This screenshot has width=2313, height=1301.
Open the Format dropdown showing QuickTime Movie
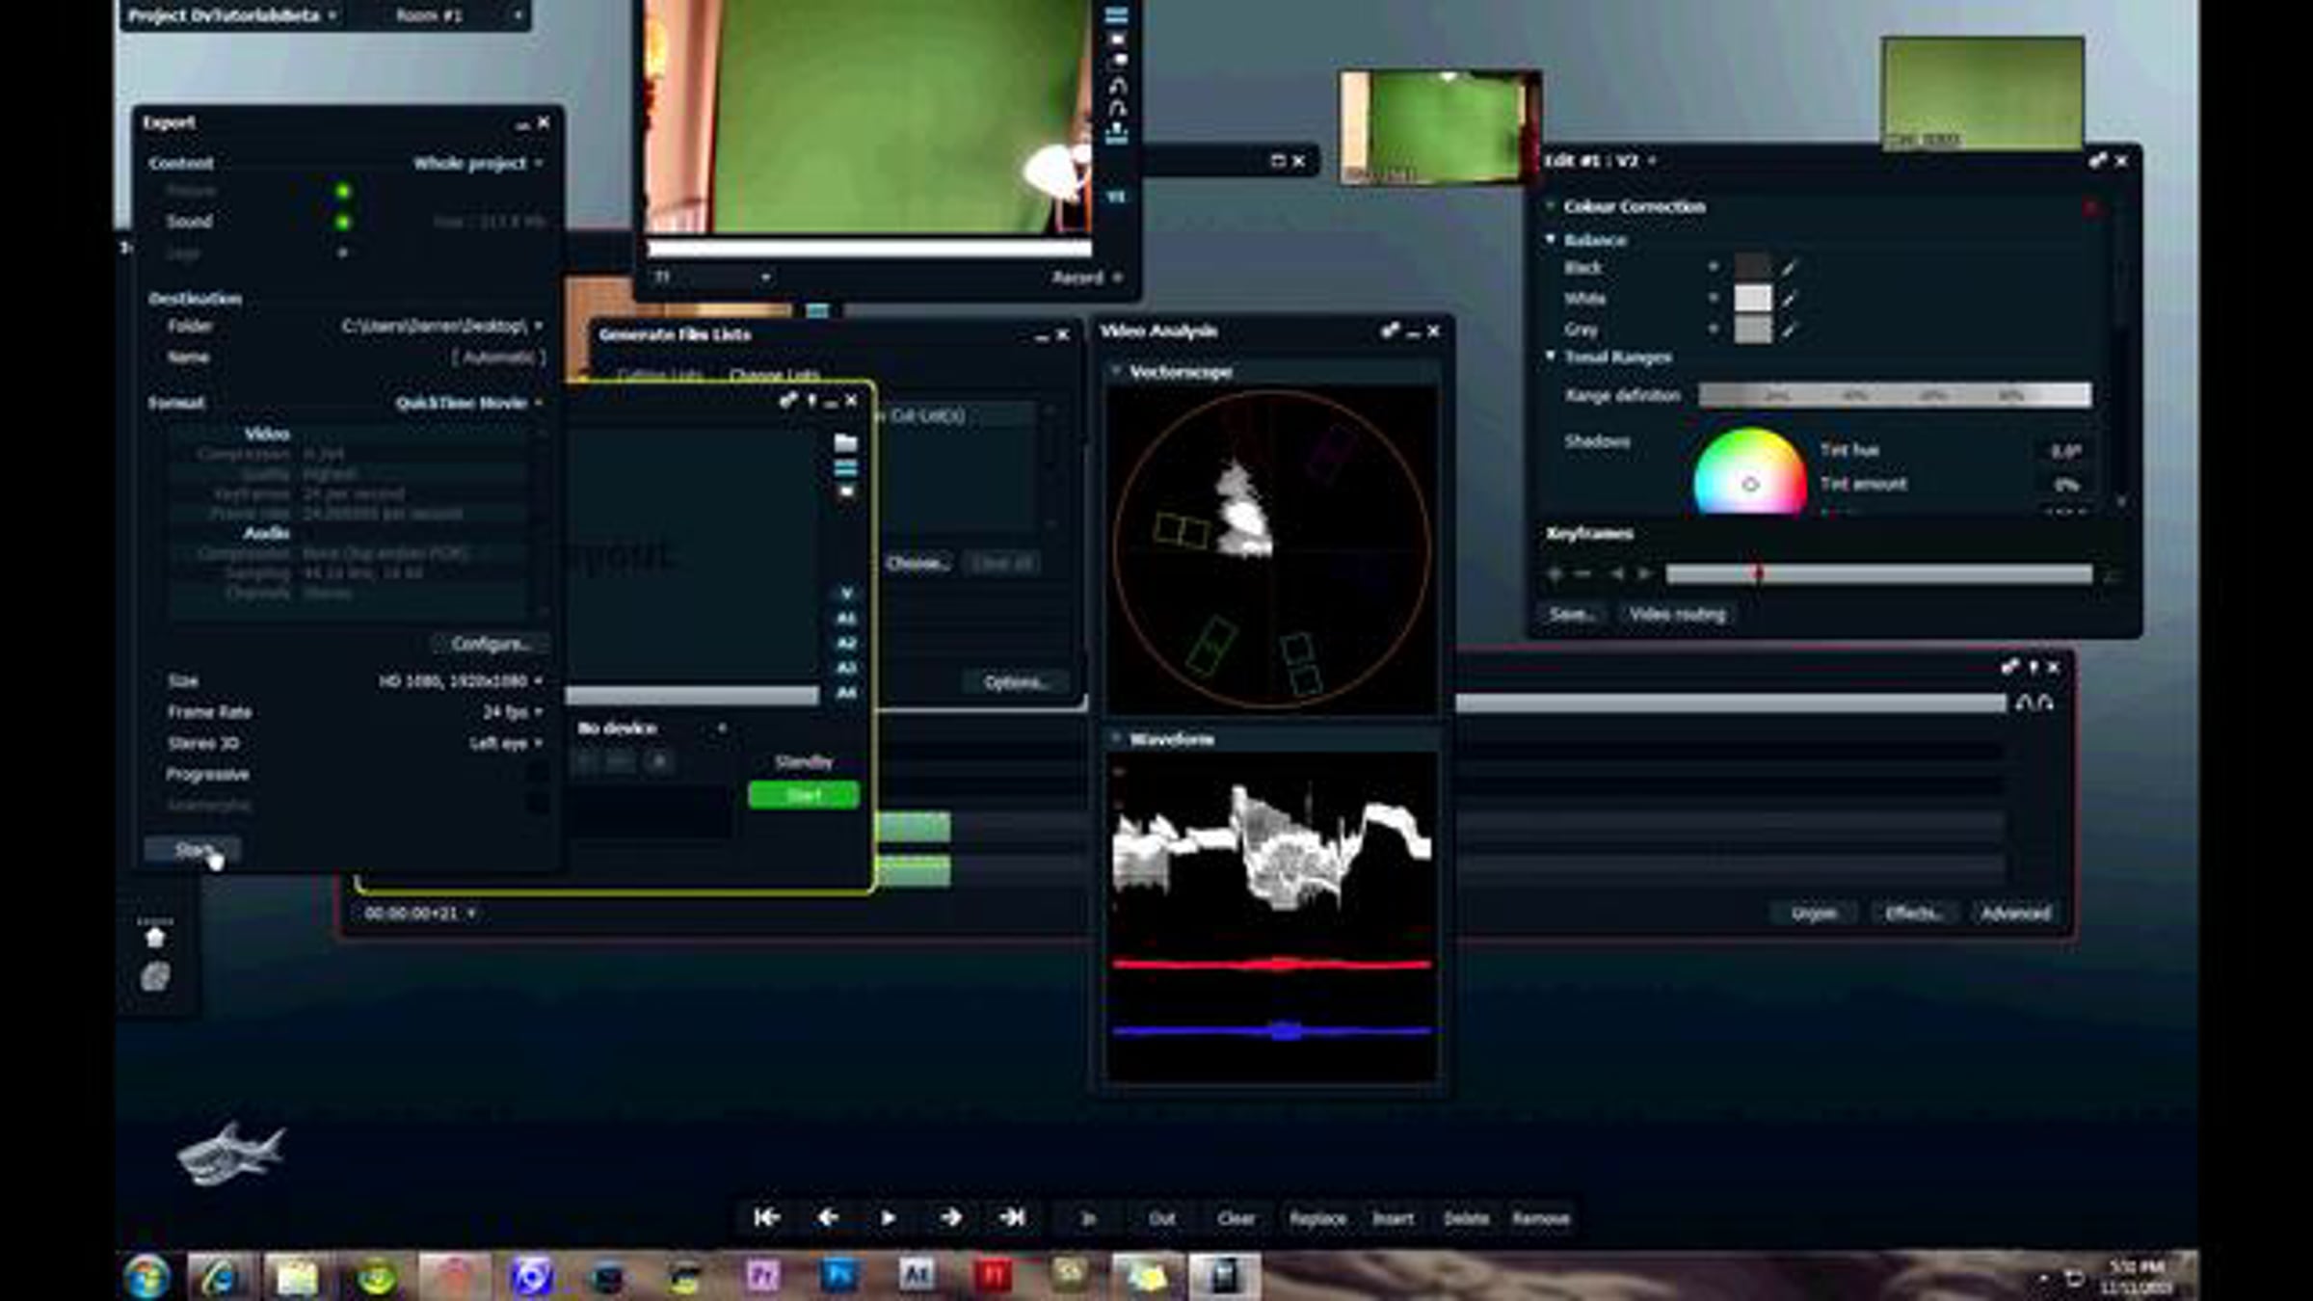pos(469,402)
